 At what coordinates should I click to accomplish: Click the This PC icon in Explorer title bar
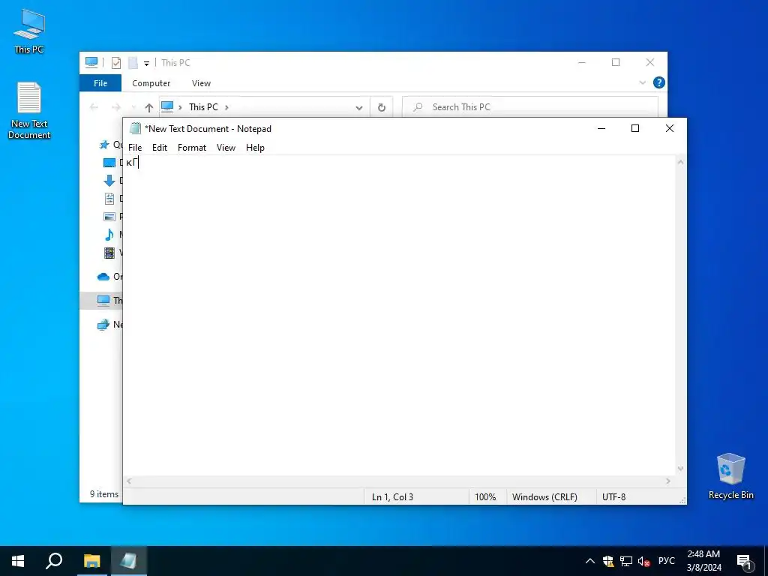91,62
